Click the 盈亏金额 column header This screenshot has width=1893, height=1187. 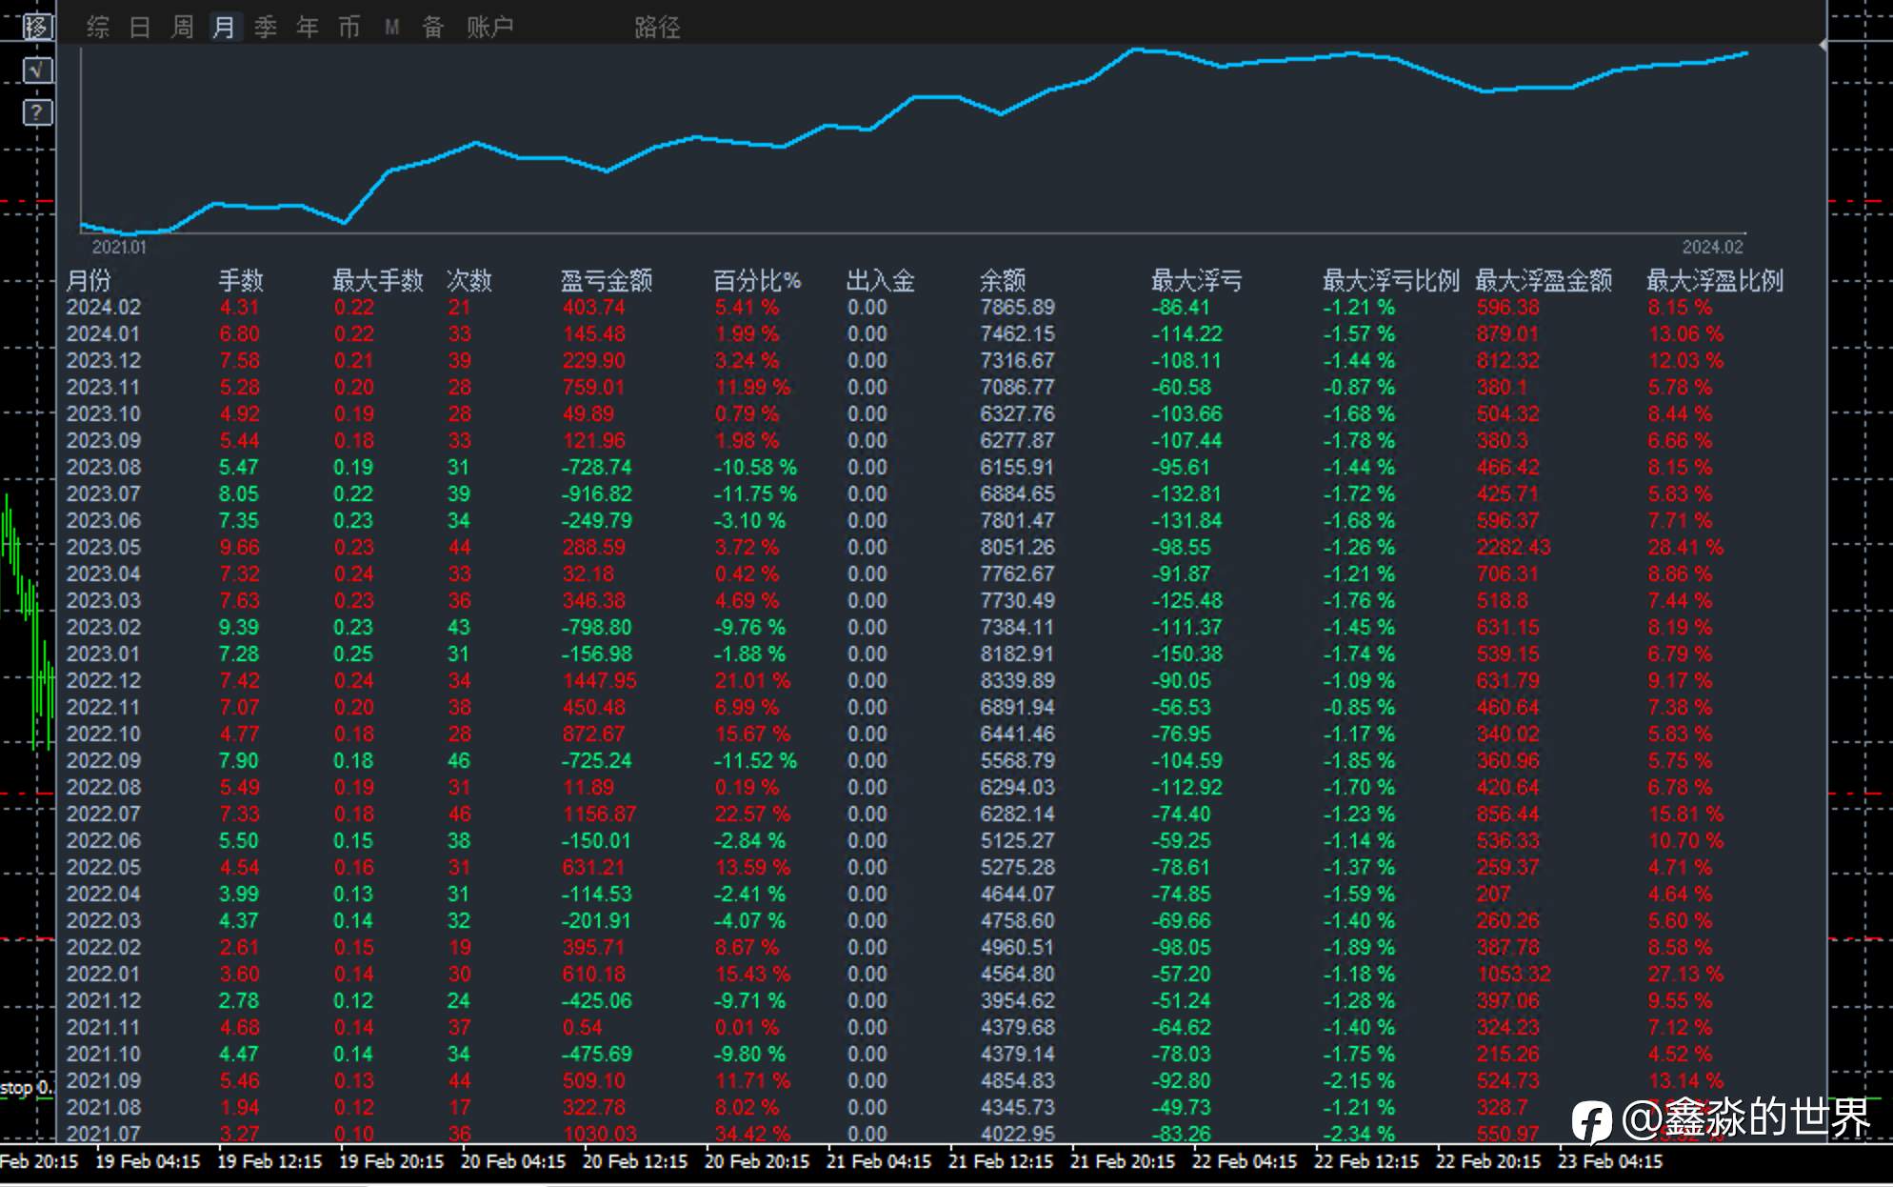point(606,280)
